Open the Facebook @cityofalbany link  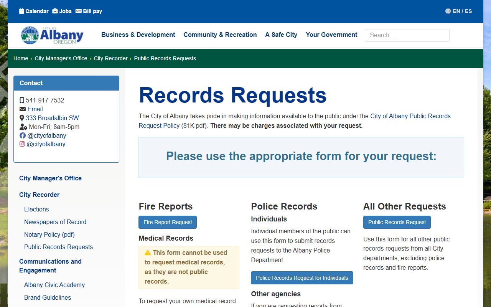coord(46,135)
